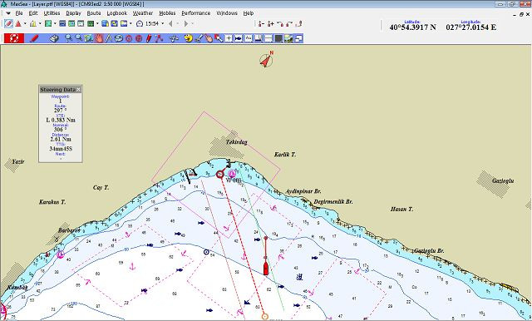The height and width of the screenshot is (321, 532).
Task: Click the Latitude readout 40°54.3917 N
Action: coord(412,27)
